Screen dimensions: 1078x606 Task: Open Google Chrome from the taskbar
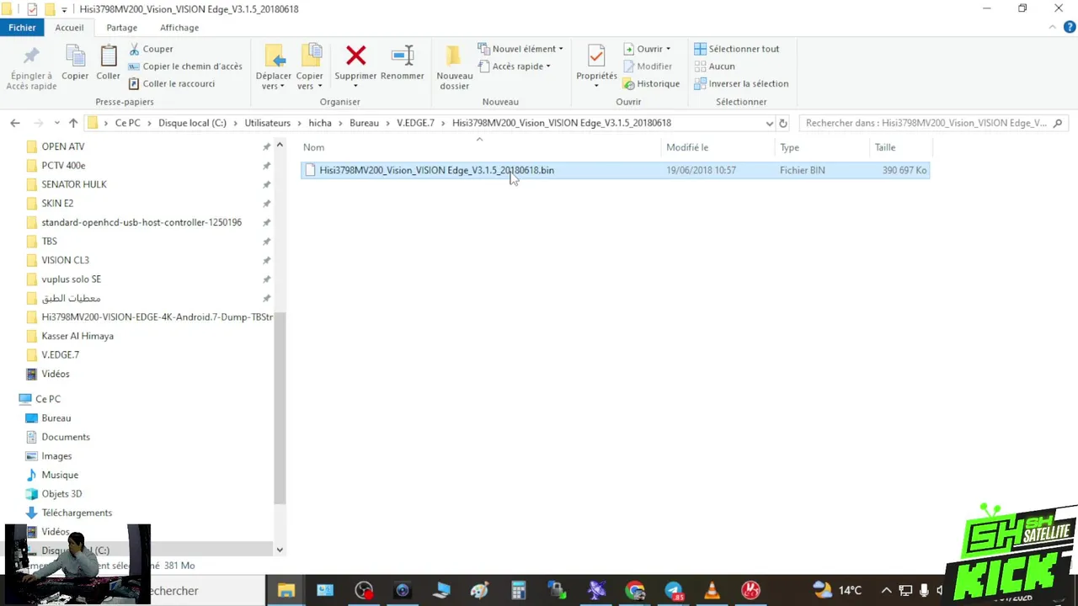[x=635, y=591]
